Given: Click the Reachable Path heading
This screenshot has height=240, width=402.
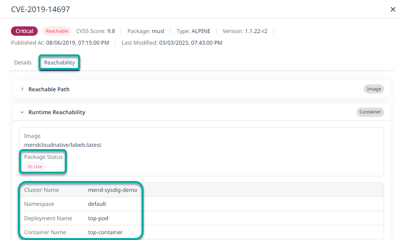Looking at the screenshot, I should point(49,89).
